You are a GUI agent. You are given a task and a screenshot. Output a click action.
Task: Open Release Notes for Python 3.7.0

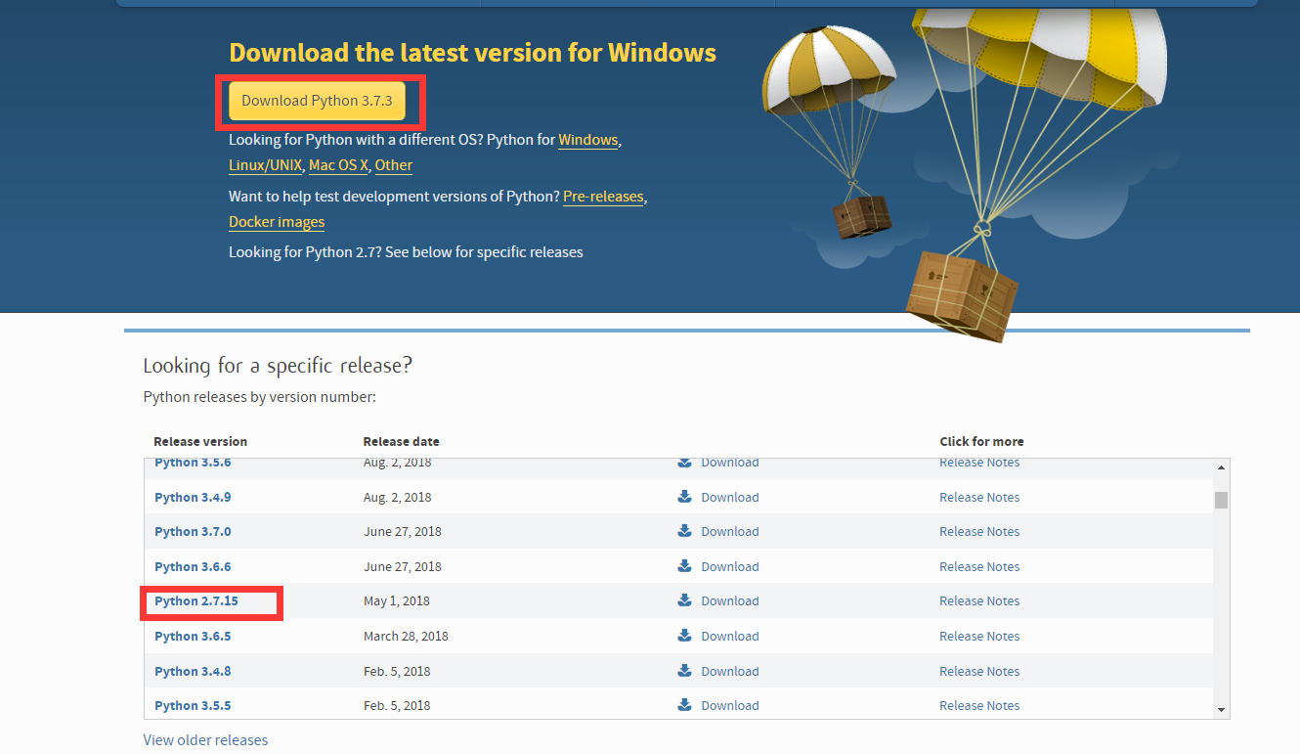(x=979, y=532)
